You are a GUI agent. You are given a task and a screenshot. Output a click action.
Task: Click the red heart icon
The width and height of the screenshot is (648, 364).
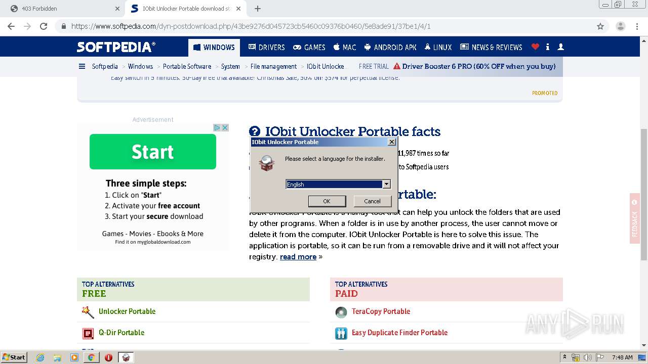tap(535, 47)
